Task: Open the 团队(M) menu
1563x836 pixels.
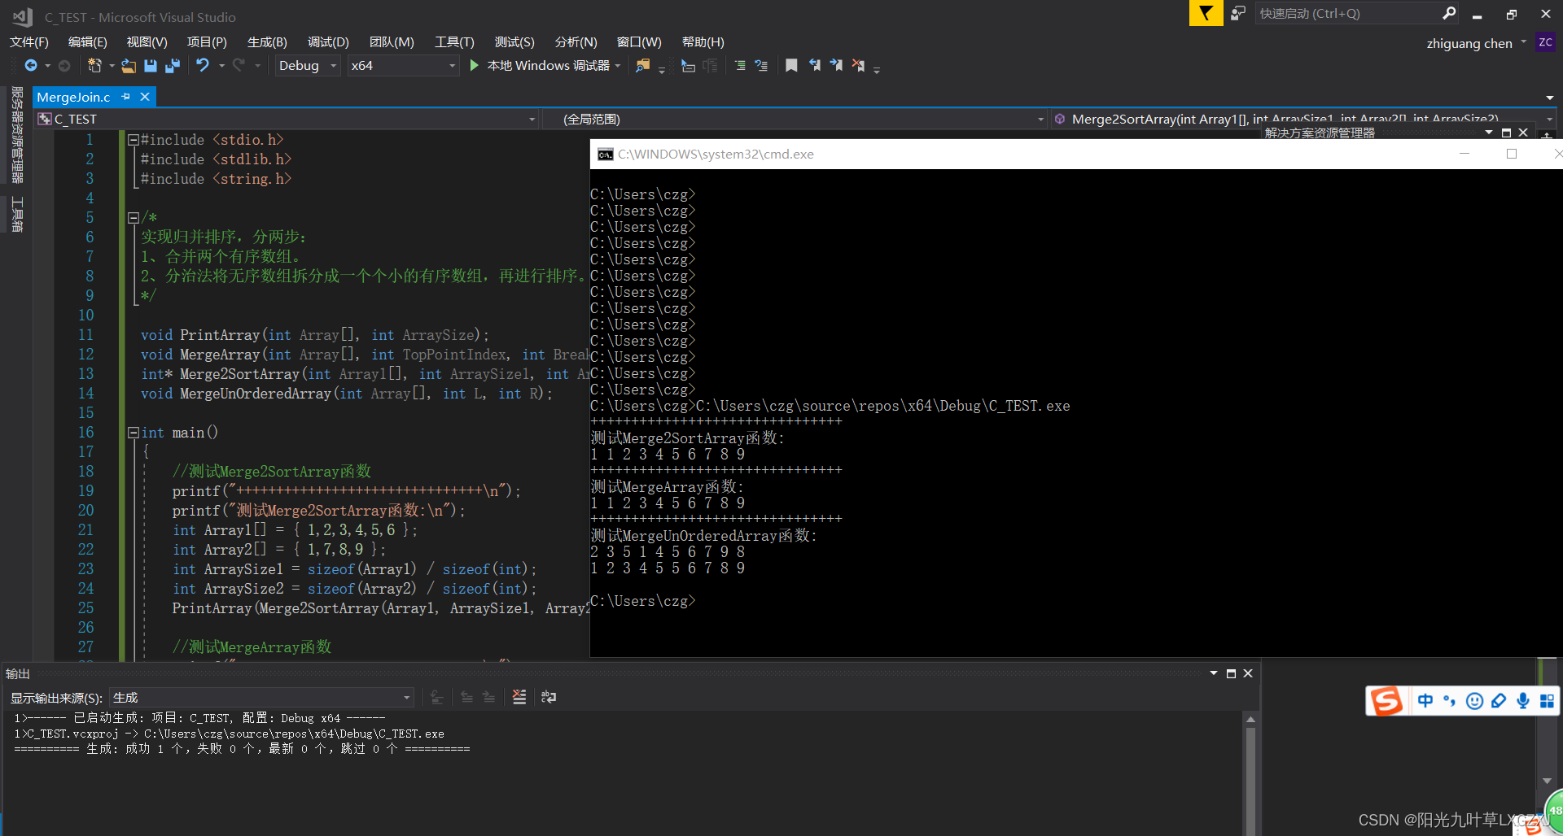Action: point(392,41)
